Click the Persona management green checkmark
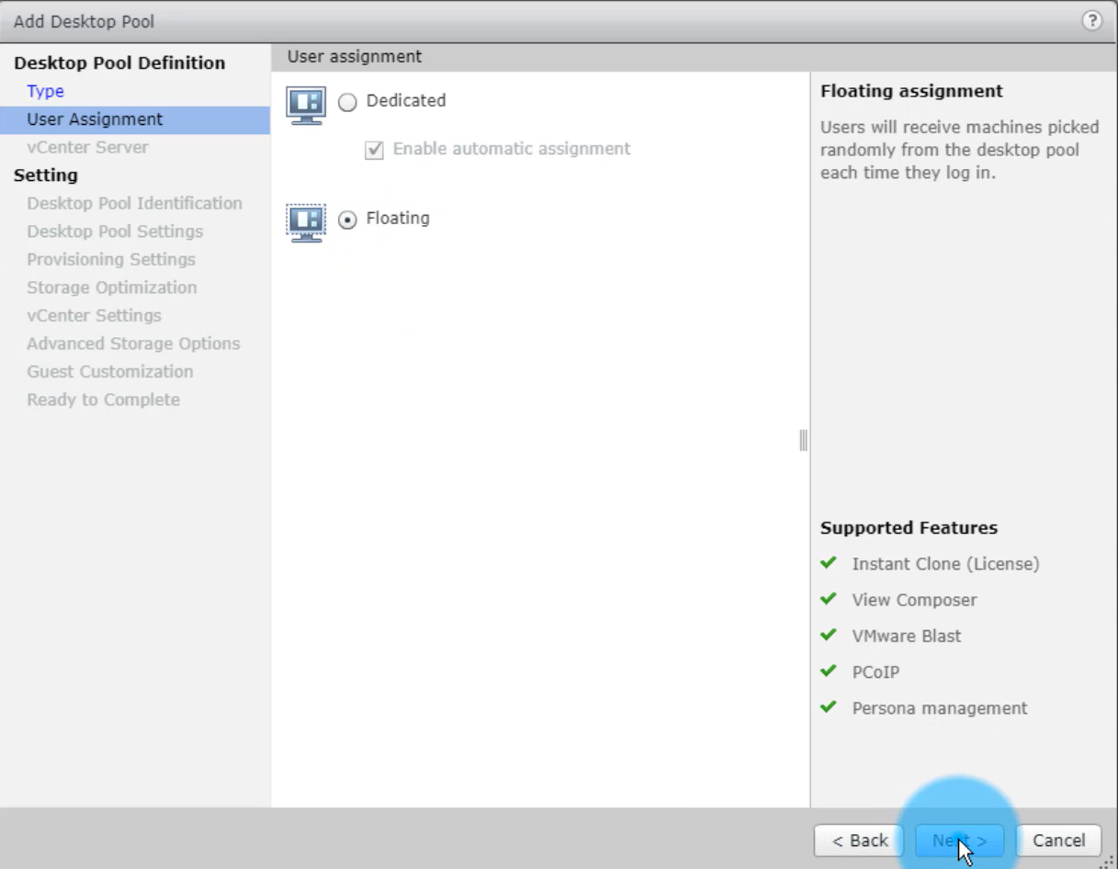Screen dimensions: 1118x869 [x=829, y=707]
